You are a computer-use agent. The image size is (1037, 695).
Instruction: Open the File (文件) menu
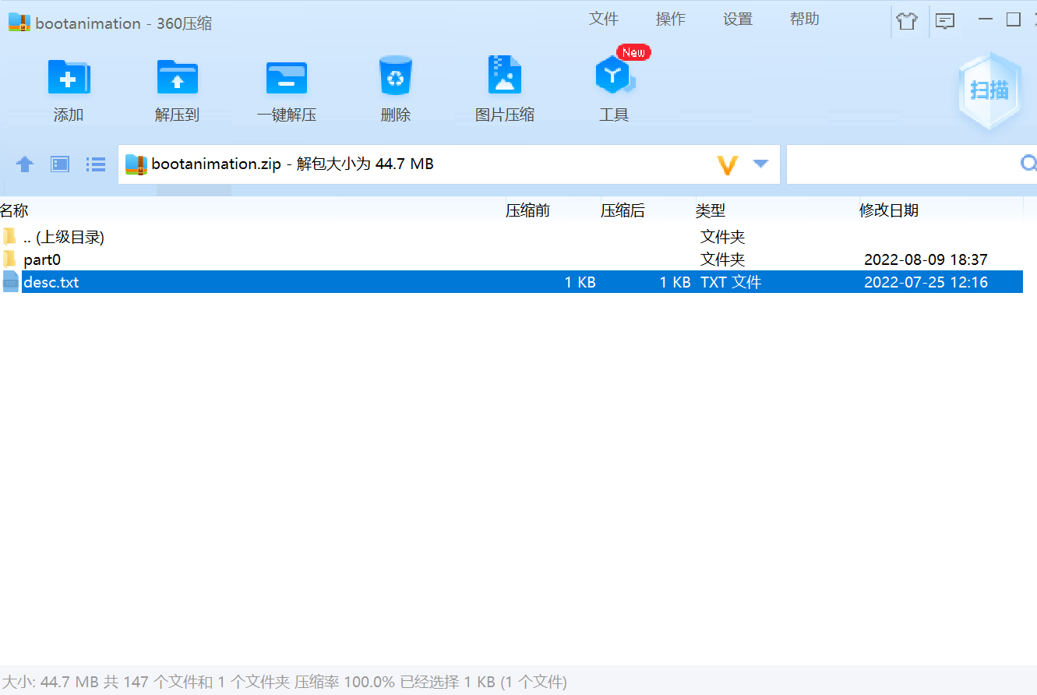[x=603, y=19]
